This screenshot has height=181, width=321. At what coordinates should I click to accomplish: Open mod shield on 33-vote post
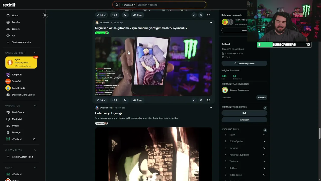[x=208, y=15]
